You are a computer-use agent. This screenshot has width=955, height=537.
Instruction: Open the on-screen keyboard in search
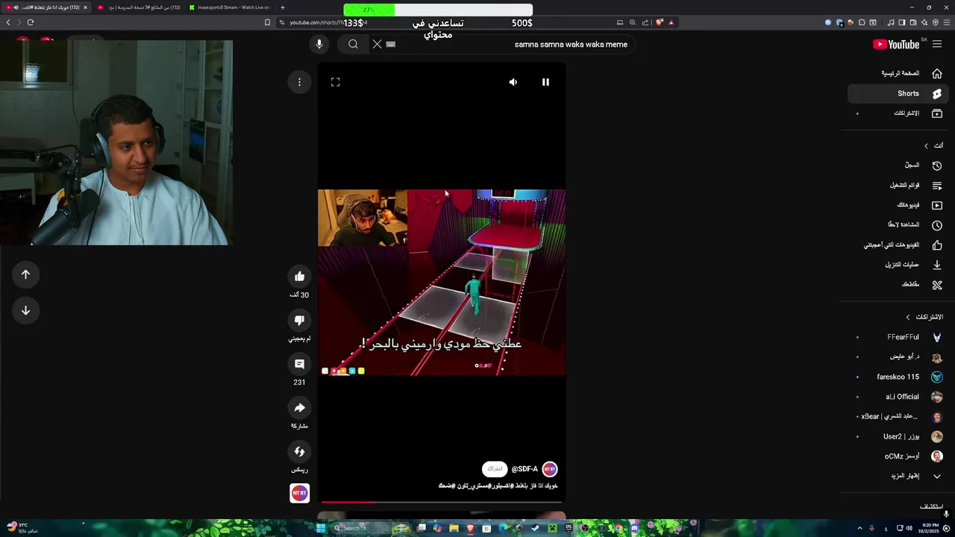point(391,44)
